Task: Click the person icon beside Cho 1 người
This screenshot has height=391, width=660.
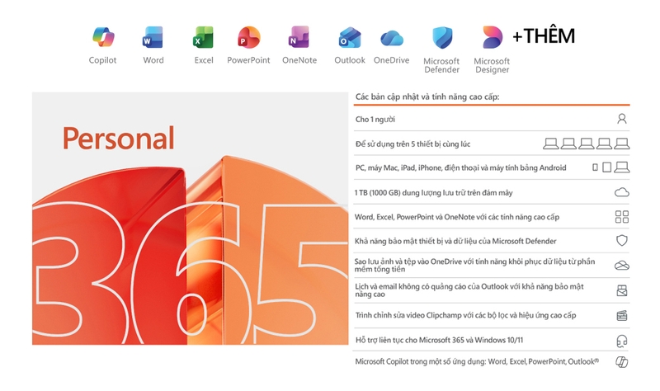Action: click(622, 119)
